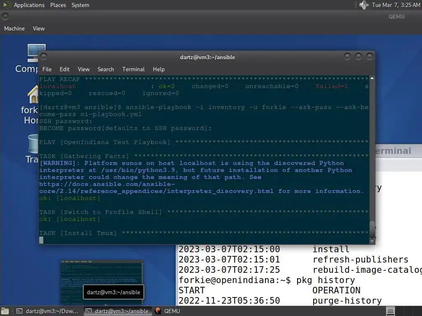
Task: Click the date and time clock
Action: click(396, 5)
